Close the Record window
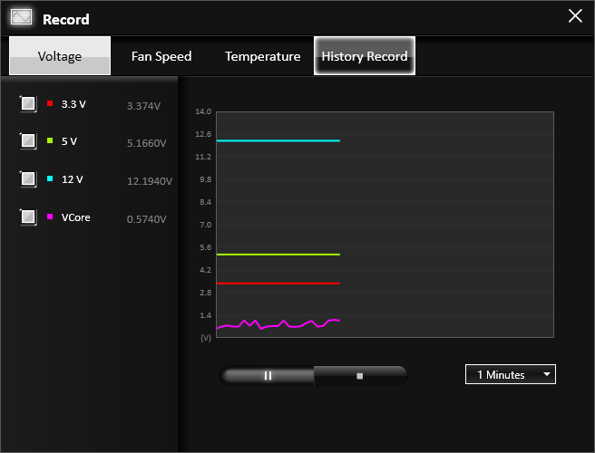This screenshot has width=595, height=453. pyautogui.click(x=574, y=16)
